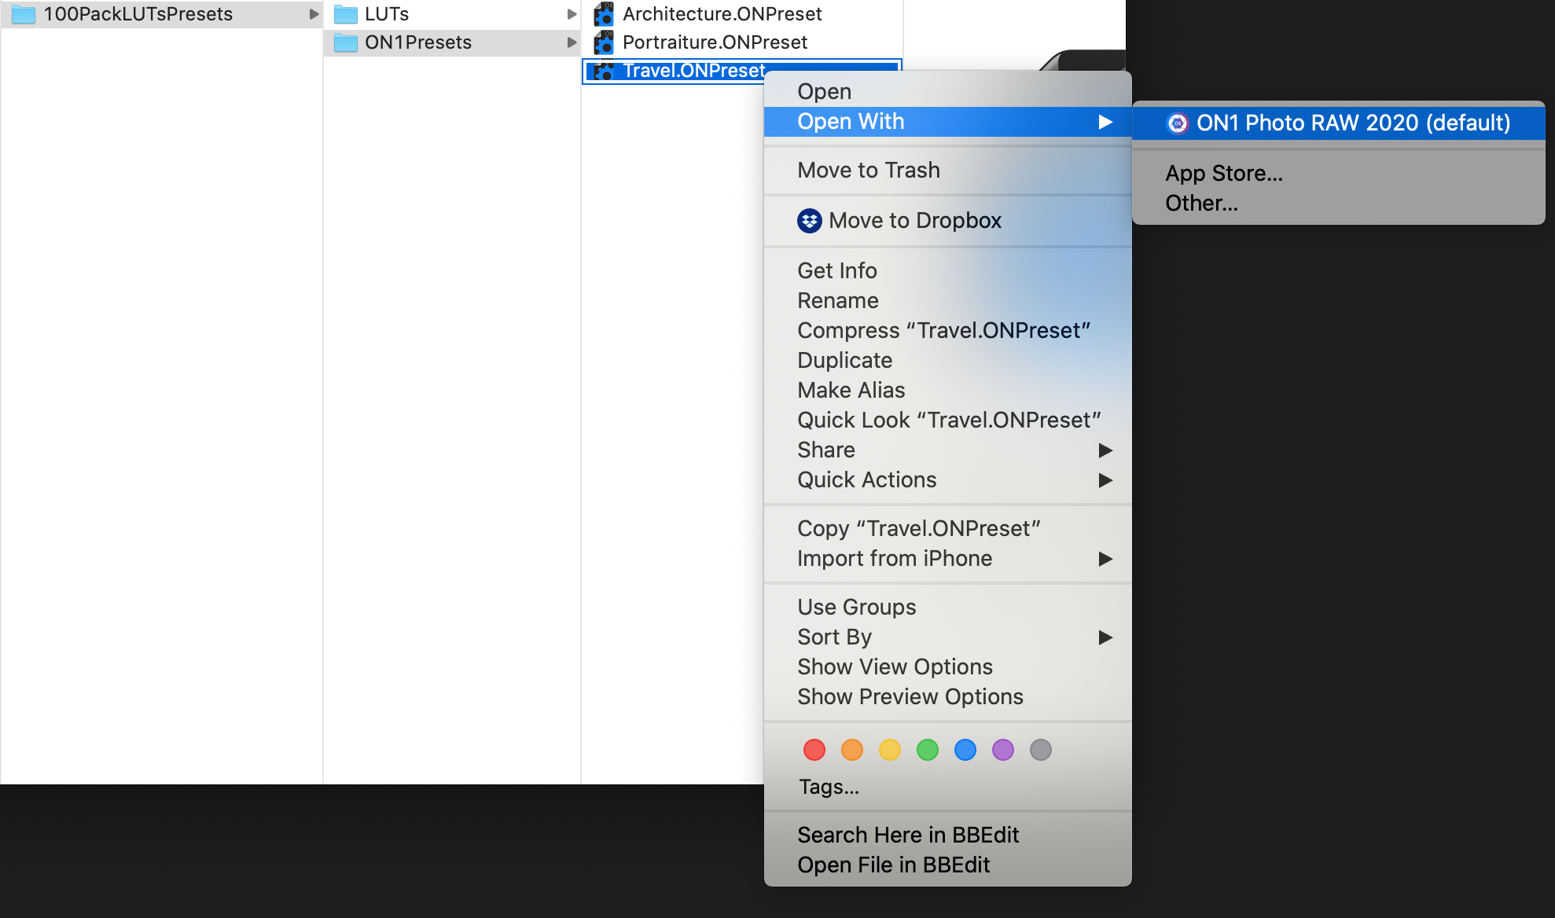Select Show Preview Options
1555x918 pixels.
click(x=948, y=697)
